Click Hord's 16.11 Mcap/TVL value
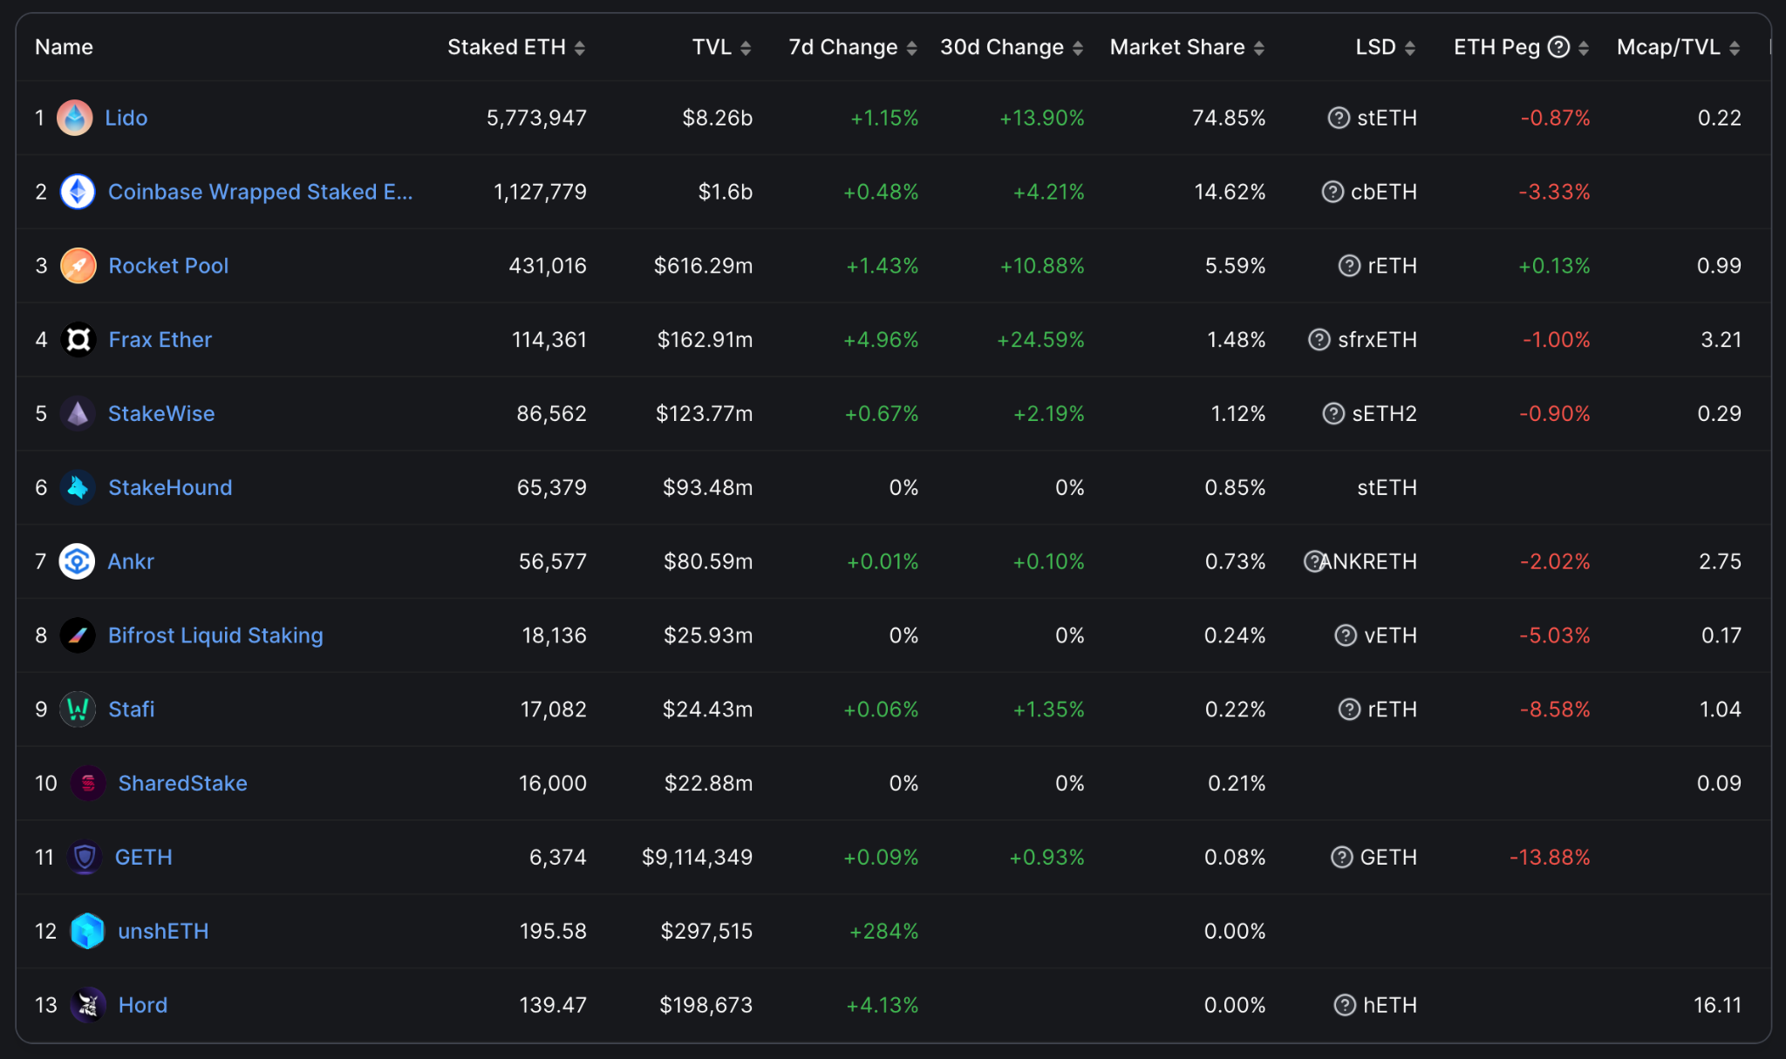Screen dimensions: 1786x1059 pos(1717,1006)
